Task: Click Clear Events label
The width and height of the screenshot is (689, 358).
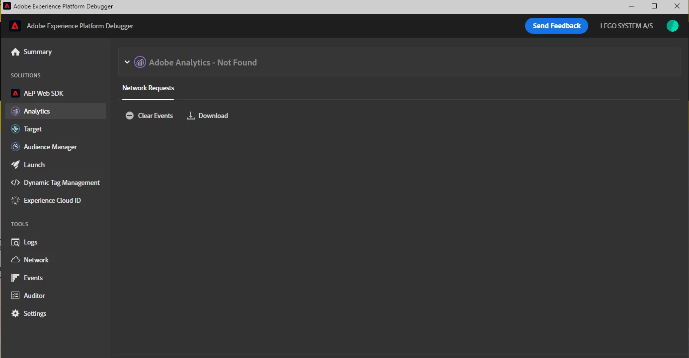Action: point(155,116)
